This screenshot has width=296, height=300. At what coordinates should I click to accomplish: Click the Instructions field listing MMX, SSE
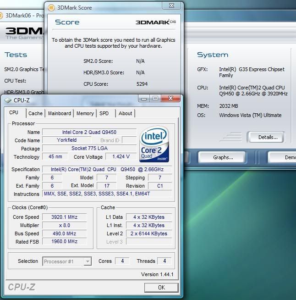(107, 194)
